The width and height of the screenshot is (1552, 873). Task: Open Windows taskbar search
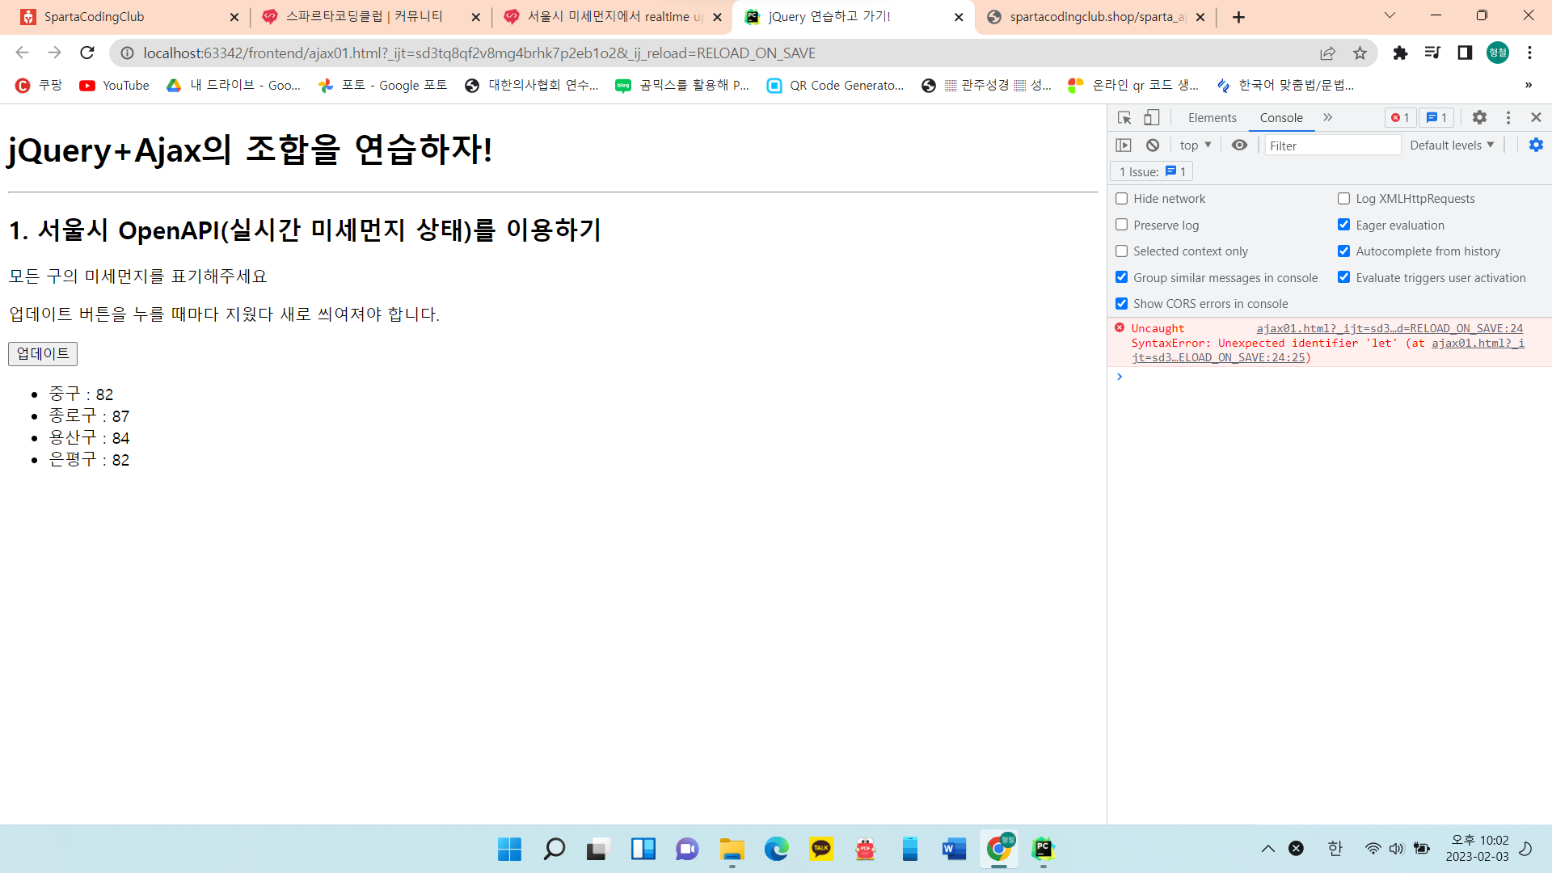click(x=554, y=849)
